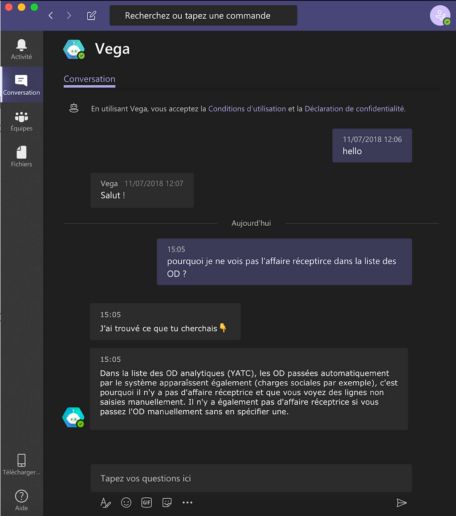Send the message with arrow icon
Viewport: 456px width, 516px height.
402,503
